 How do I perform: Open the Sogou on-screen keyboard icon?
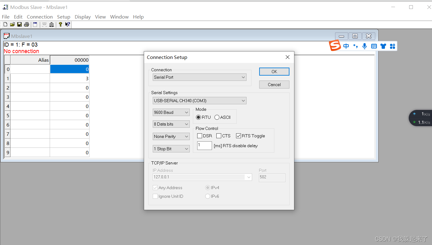[374, 46]
